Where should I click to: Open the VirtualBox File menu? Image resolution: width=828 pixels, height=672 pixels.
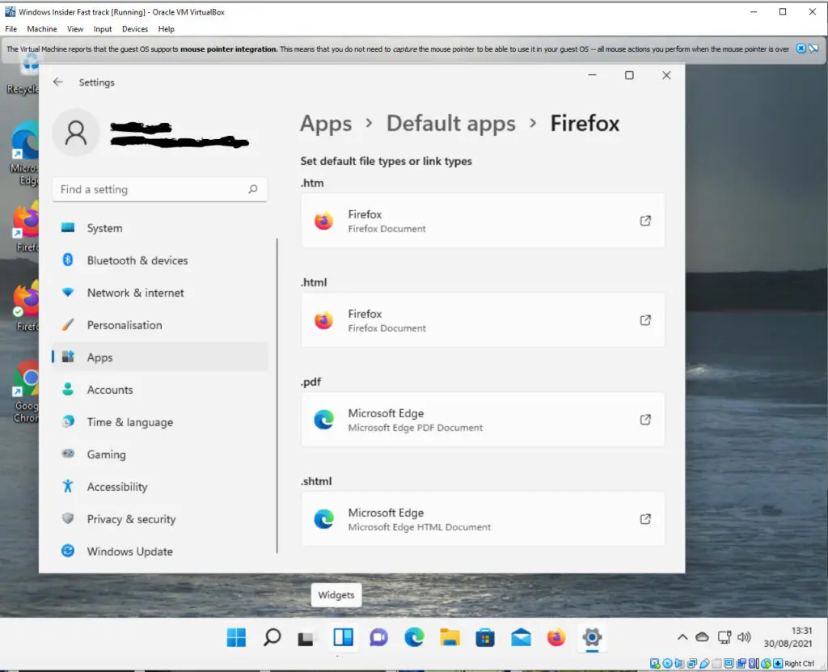coord(11,29)
